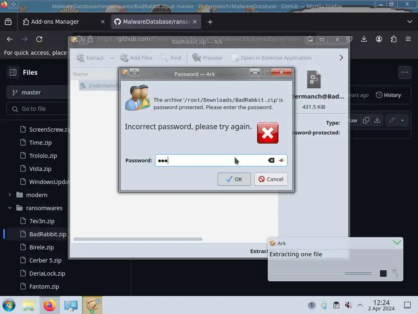Click Ark extraction progress bar
Screen dimensions: 418x314
coord(322,274)
